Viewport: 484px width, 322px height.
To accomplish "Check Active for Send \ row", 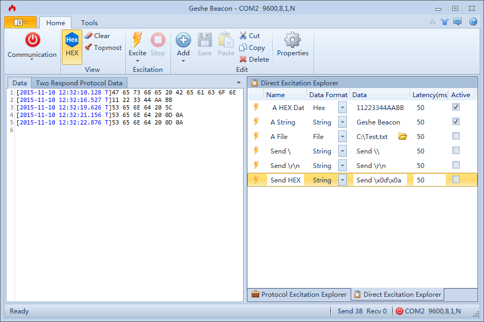I will pos(456,150).
